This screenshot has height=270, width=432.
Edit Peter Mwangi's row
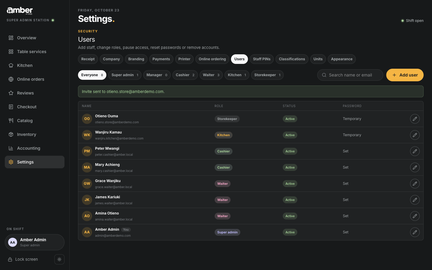pyautogui.click(x=415, y=151)
